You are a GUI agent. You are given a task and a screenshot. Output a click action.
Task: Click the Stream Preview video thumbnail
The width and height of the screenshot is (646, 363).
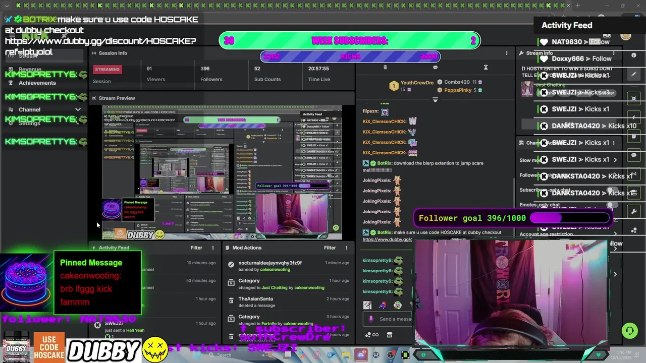(x=222, y=172)
